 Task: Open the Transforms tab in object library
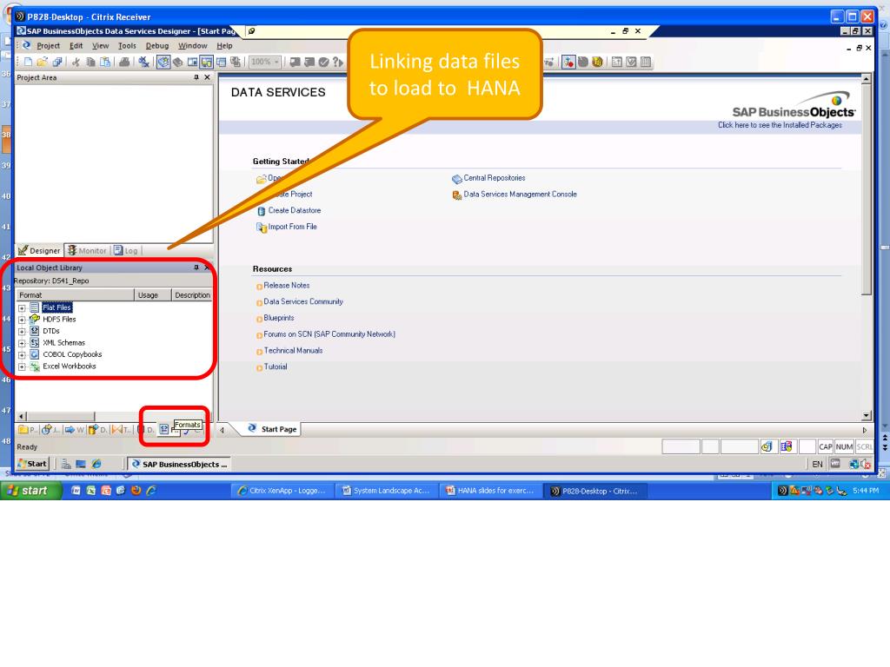pyautogui.click(x=120, y=429)
